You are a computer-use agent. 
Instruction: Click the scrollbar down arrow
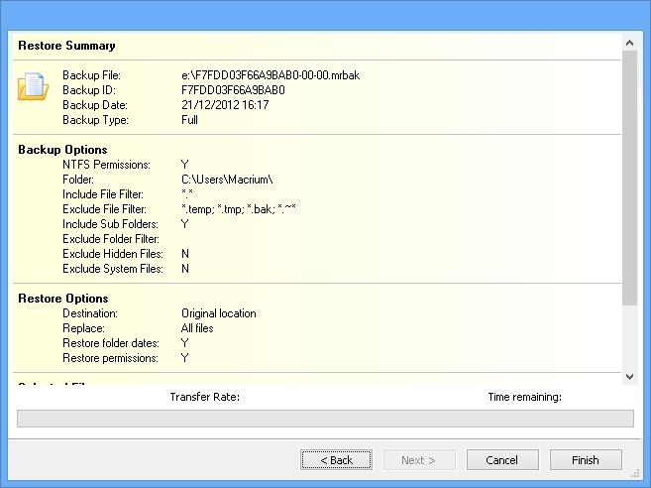[x=628, y=376]
